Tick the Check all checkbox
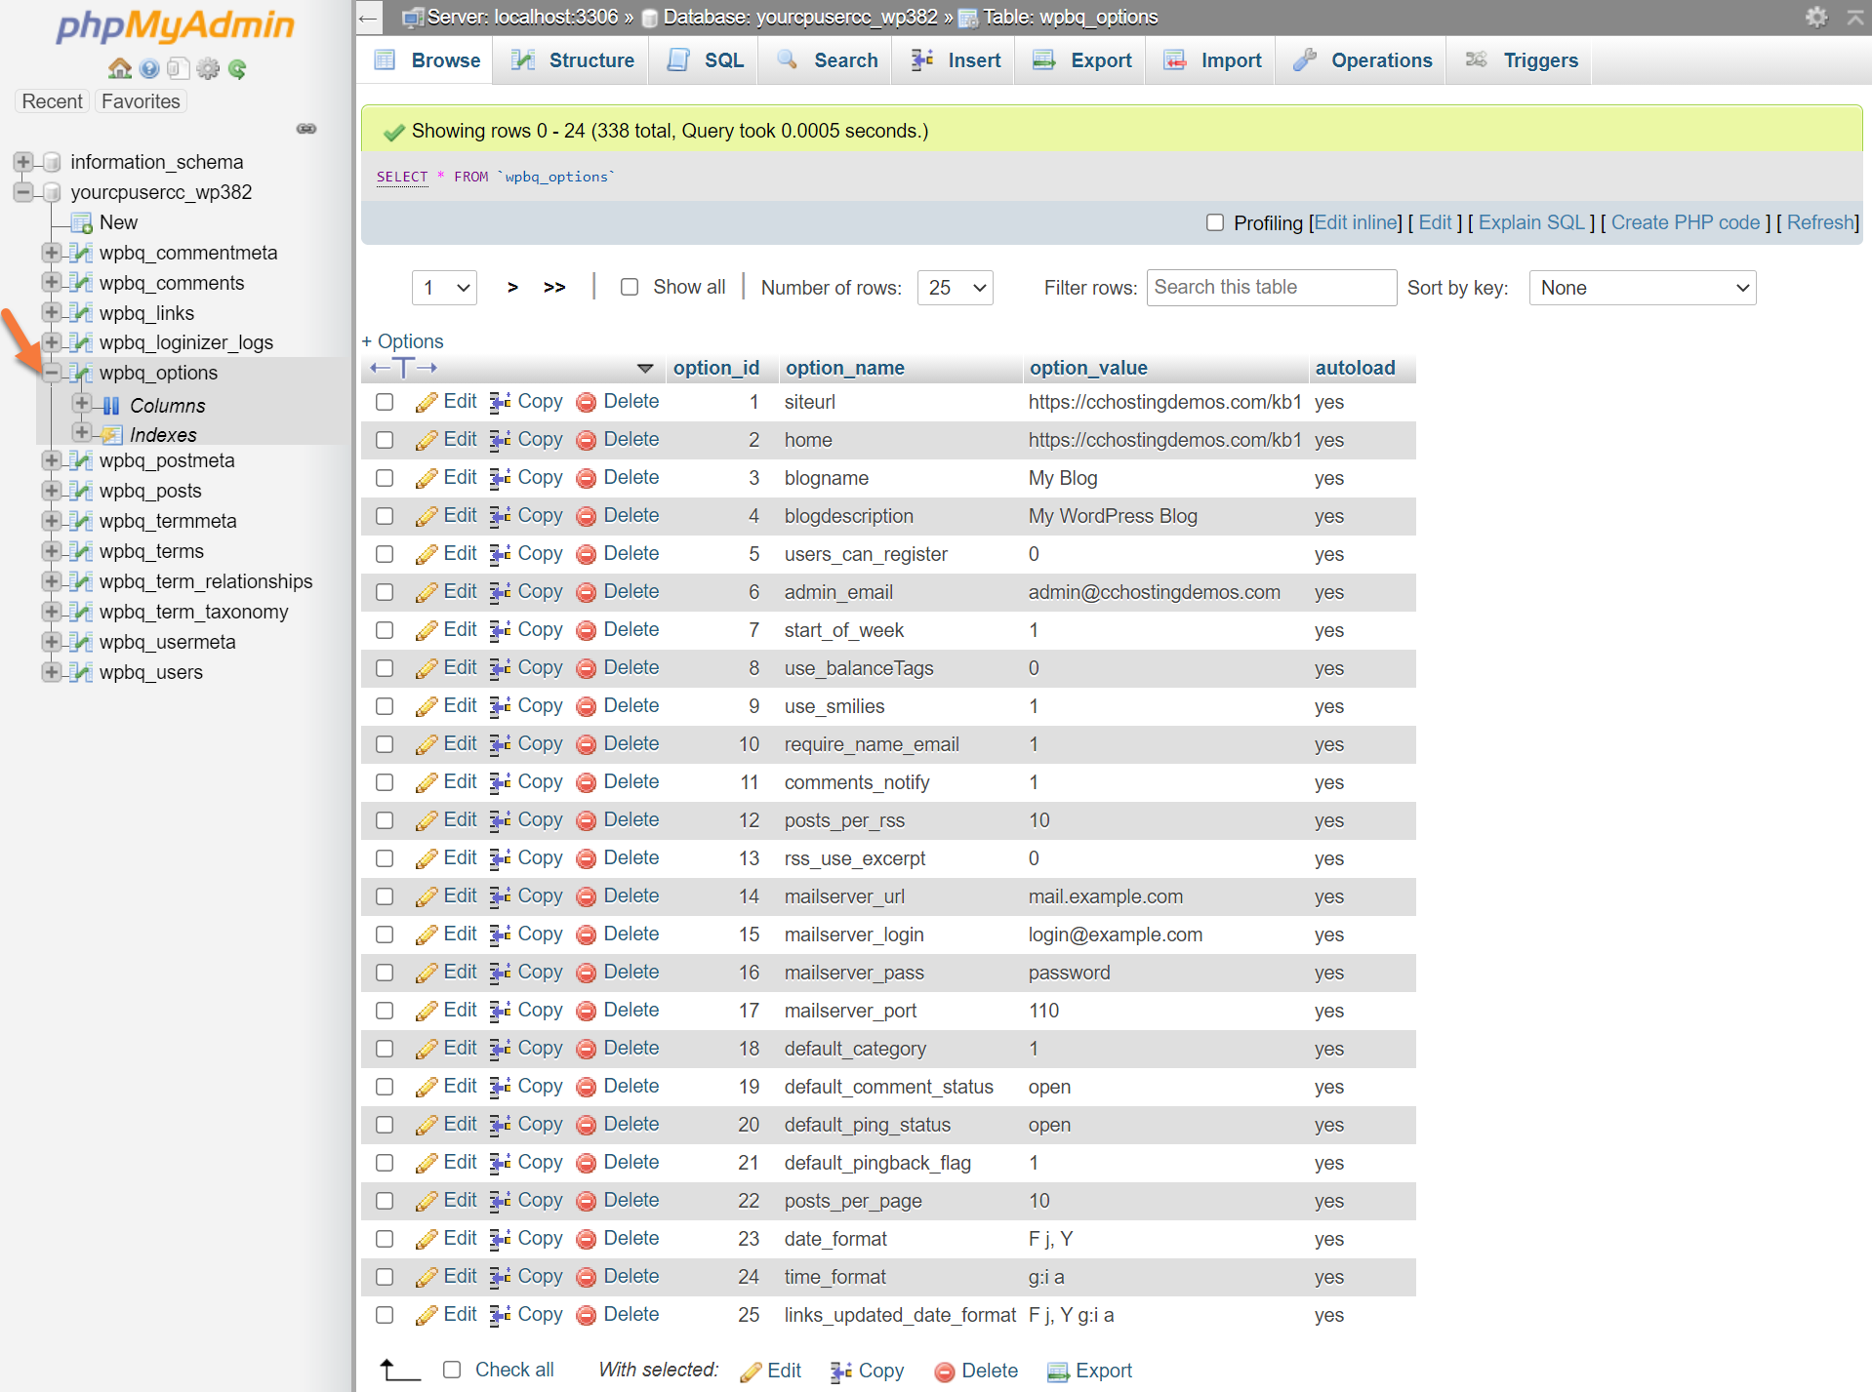Screen dimensions: 1872x1392 coord(452,1370)
